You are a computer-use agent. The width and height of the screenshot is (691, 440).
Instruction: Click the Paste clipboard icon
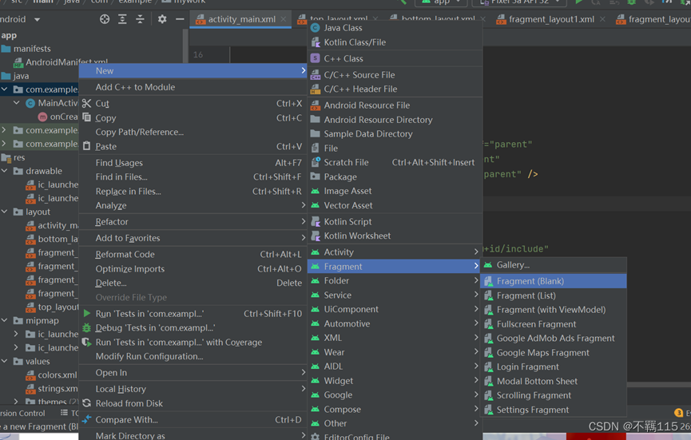tap(87, 146)
